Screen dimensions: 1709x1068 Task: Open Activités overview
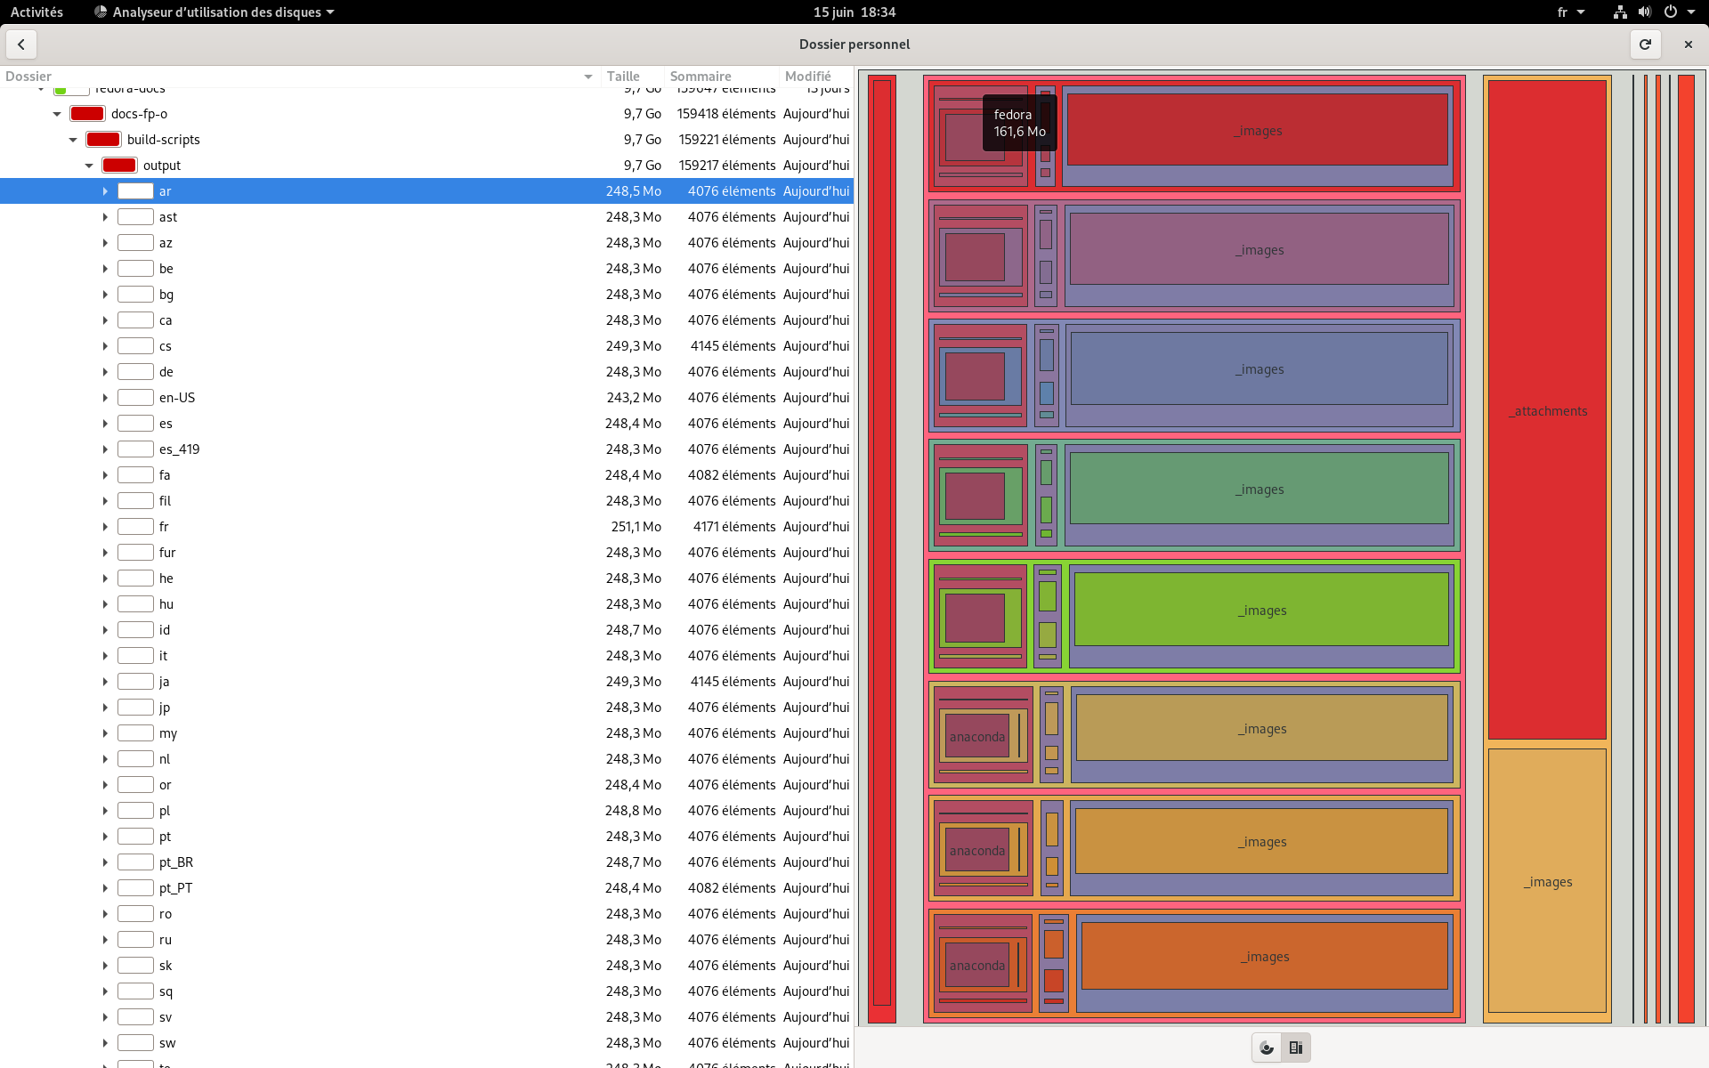pos(36,12)
